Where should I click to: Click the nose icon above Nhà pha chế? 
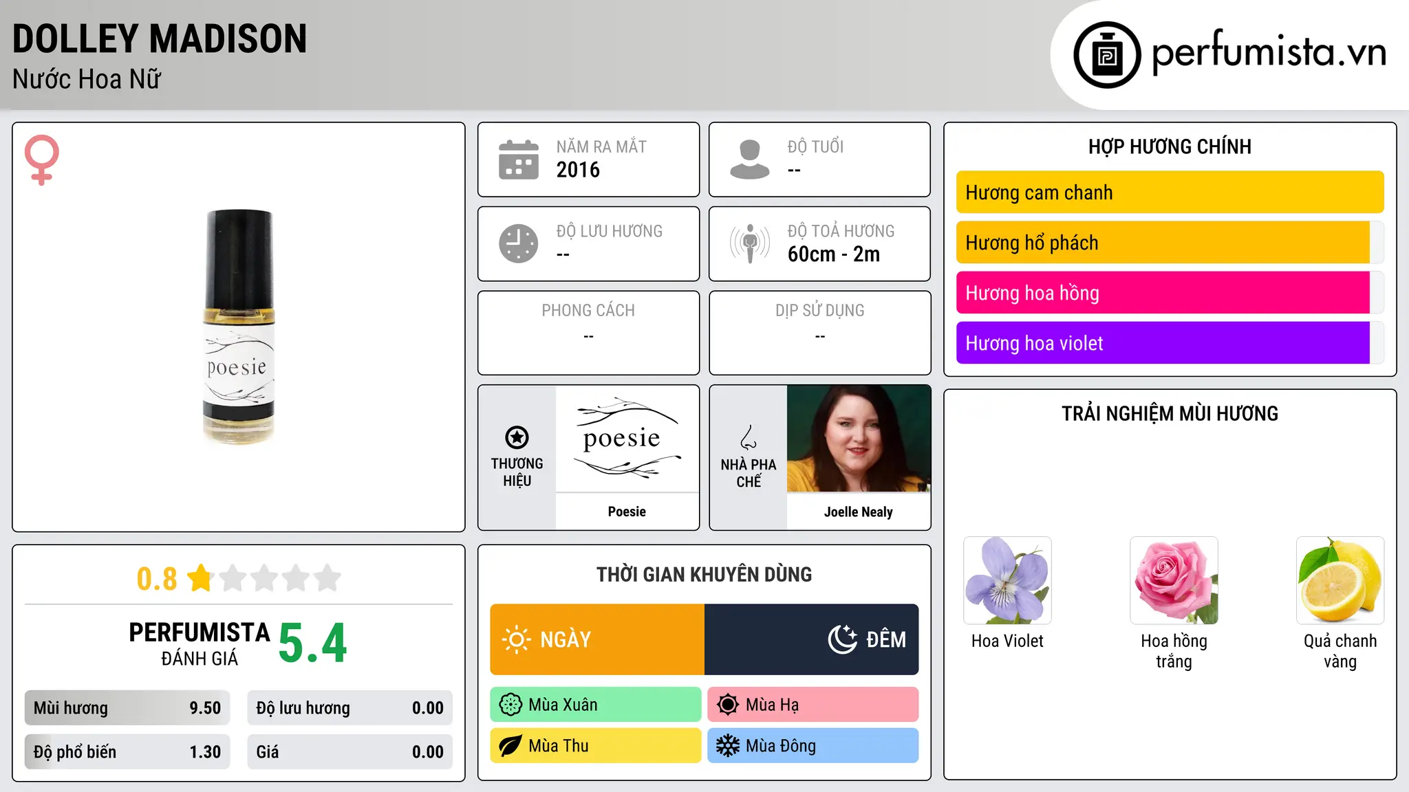(x=749, y=437)
